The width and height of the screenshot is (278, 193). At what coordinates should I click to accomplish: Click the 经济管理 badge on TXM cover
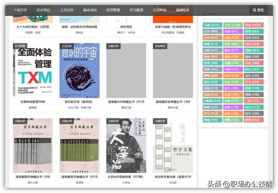pyautogui.click(x=20, y=46)
